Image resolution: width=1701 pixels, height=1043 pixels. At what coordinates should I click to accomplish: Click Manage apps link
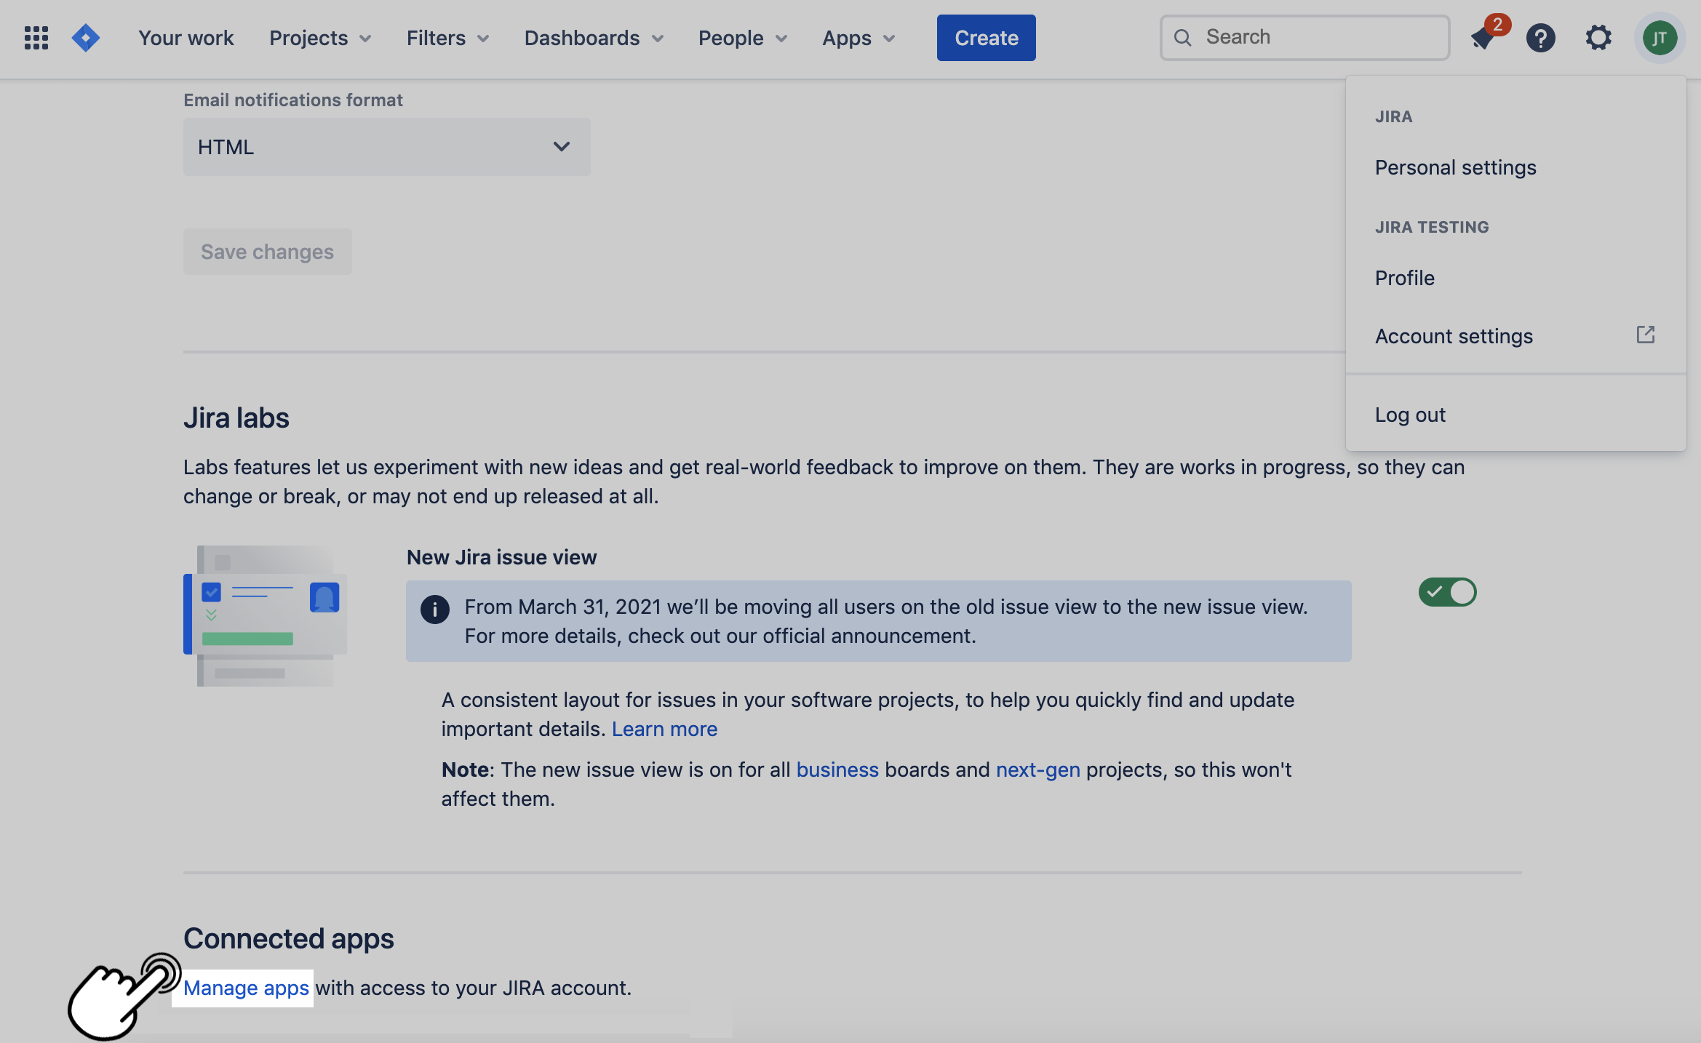click(245, 988)
